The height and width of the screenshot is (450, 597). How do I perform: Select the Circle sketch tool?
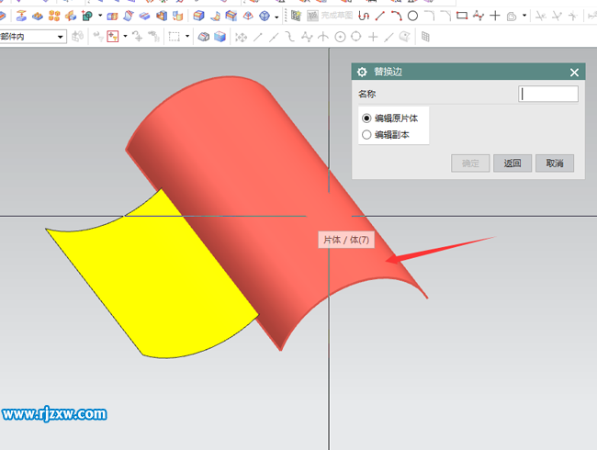click(x=412, y=16)
